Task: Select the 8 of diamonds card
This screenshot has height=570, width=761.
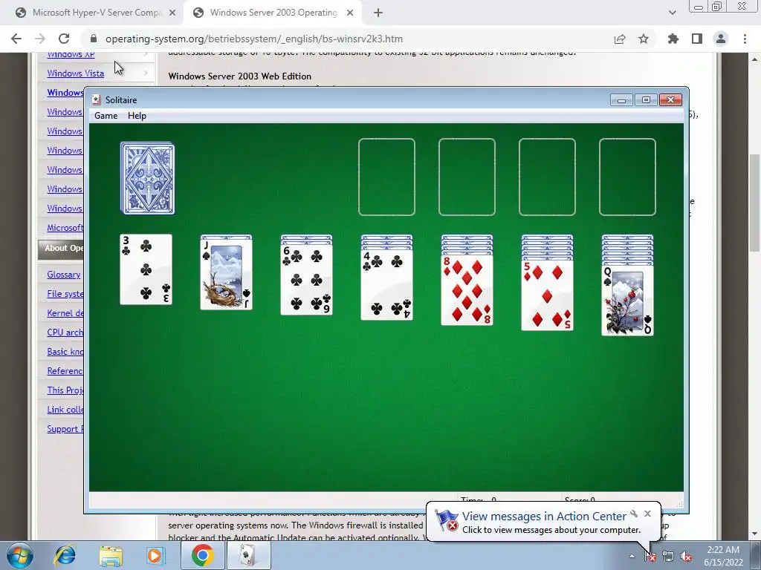Action: [x=467, y=290]
